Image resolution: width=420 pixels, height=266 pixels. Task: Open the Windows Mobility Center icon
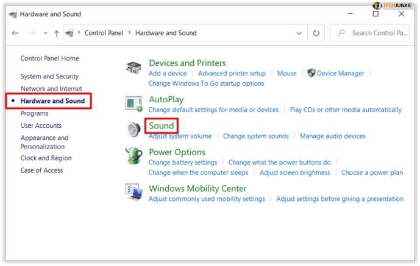[x=133, y=192]
